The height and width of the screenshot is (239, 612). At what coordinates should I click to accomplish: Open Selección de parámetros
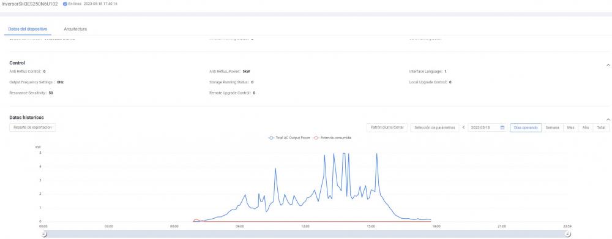point(435,127)
